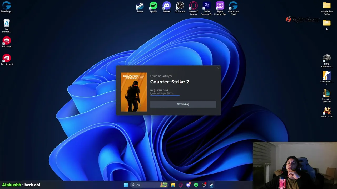This screenshot has height=189, width=337.
Task: Open the Elgato Camera Hub desktop shortcut
Action: (220, 8)
